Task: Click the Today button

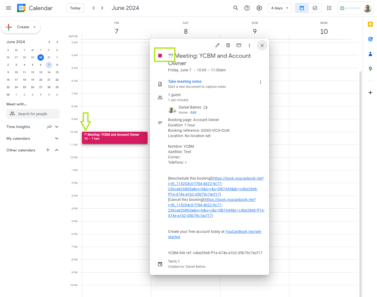Action: pyautogui.click(x=75, y=8)
